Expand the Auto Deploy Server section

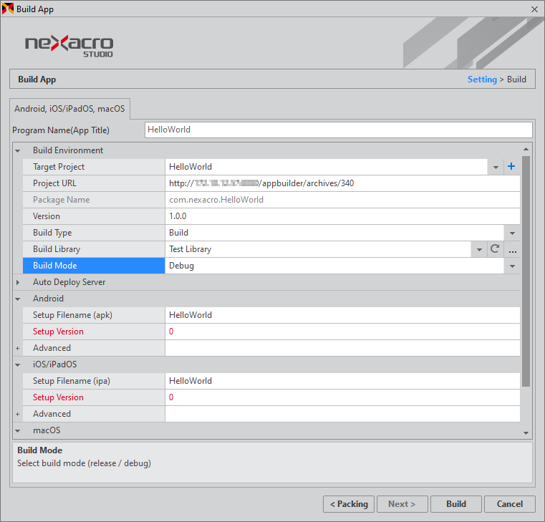coord(18,282)
